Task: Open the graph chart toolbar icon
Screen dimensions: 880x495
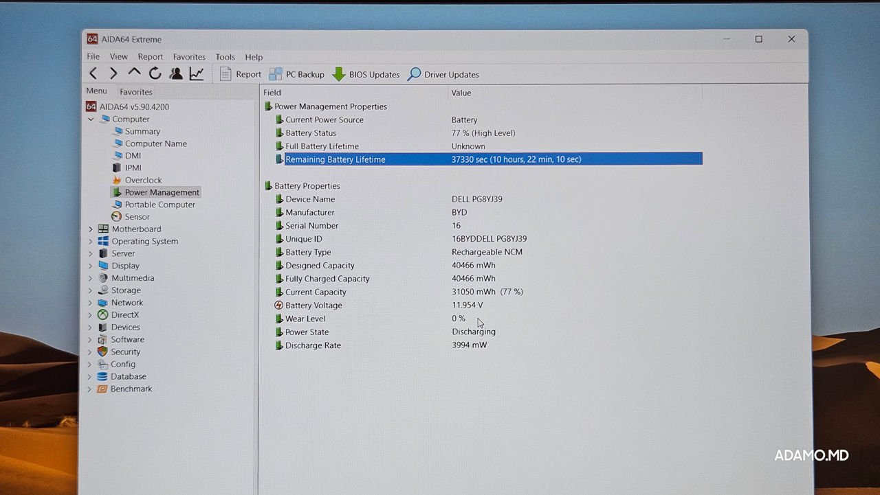Action: 197,73
